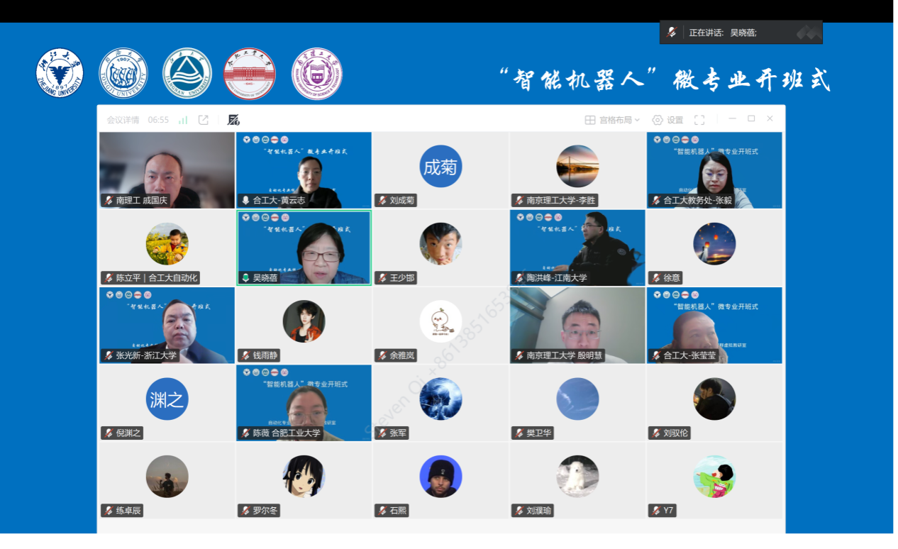Image resolution: width=898 pixels, height=549 pixels.
Task: Enter full screen with the corner-brackets icon
Action: [x=699, y=120]
